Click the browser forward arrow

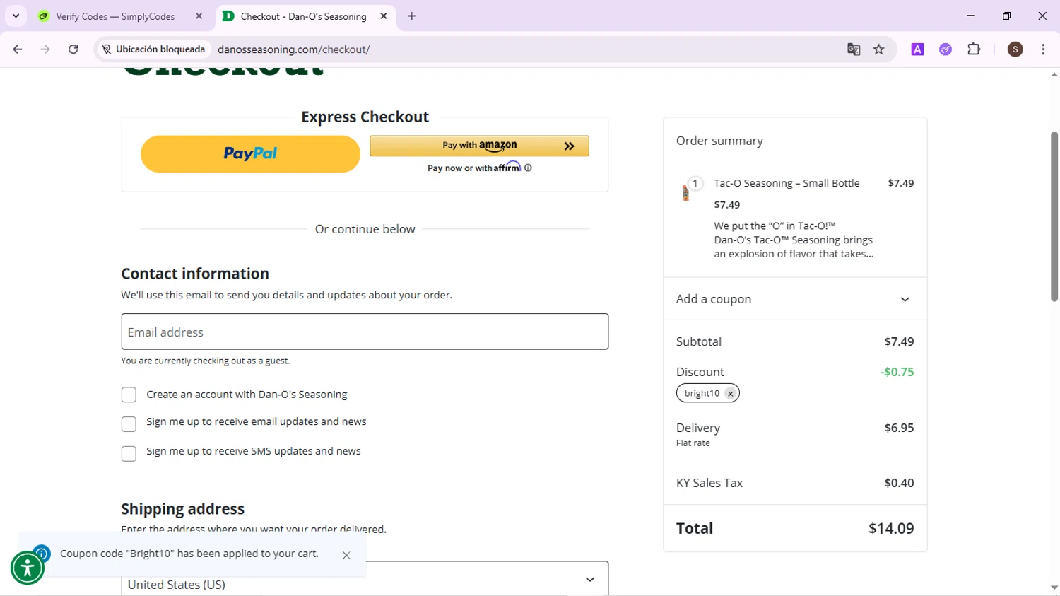(x=45, y=49)
